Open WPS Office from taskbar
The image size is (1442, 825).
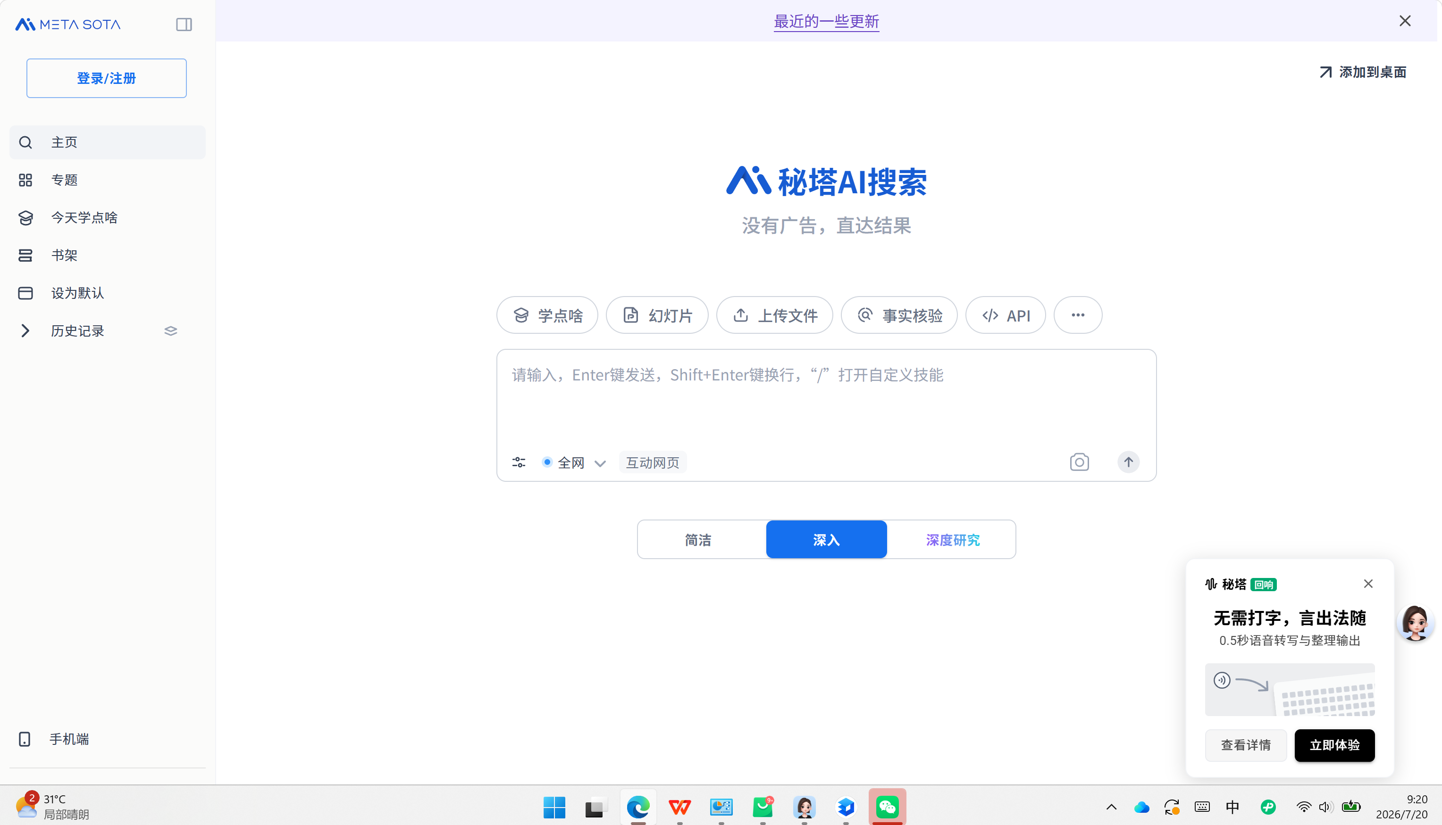point(679,807)
